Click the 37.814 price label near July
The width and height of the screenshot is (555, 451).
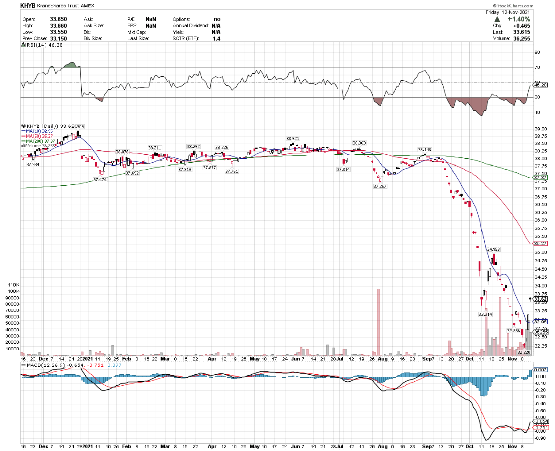pyautogui.click(x=343, y=170)
